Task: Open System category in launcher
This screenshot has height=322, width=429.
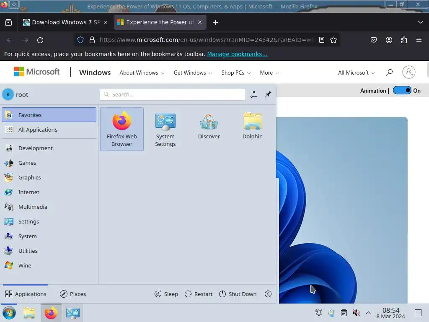Action: click(x=49, y=236)
